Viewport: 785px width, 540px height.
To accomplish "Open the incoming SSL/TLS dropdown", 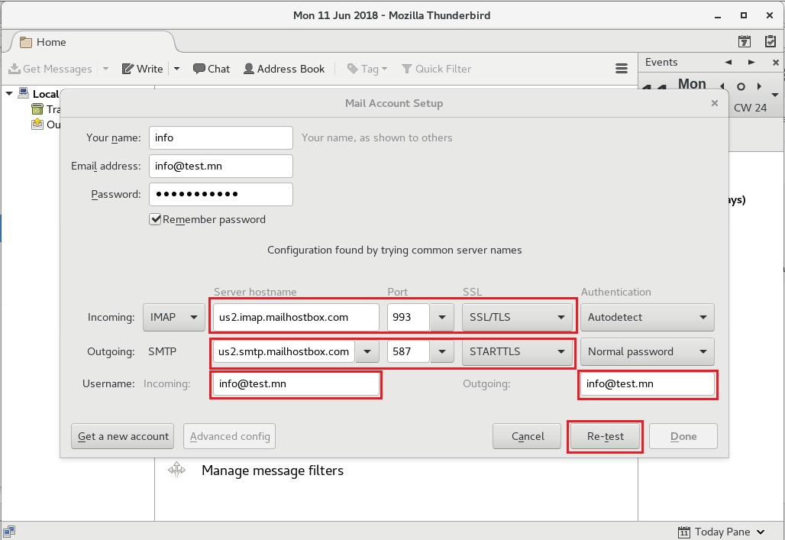I will pyautogui.click(x=517, y=317).
